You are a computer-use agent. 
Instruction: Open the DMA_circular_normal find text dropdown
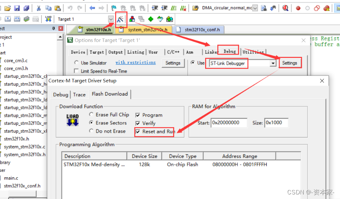(255, 8)
